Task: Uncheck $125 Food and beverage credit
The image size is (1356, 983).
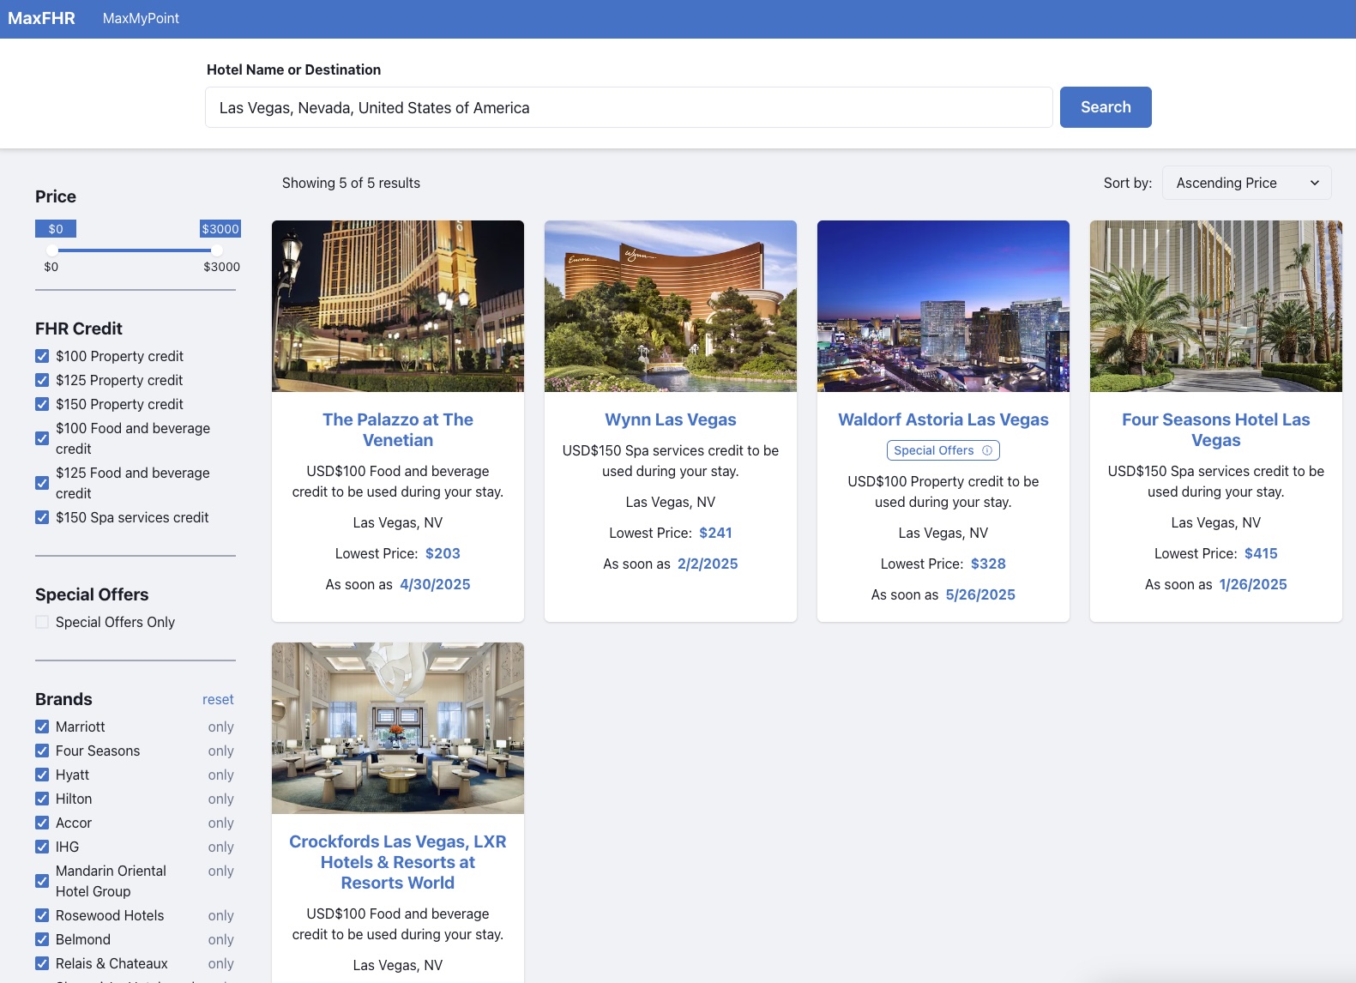Action: [x=42, y=483]
